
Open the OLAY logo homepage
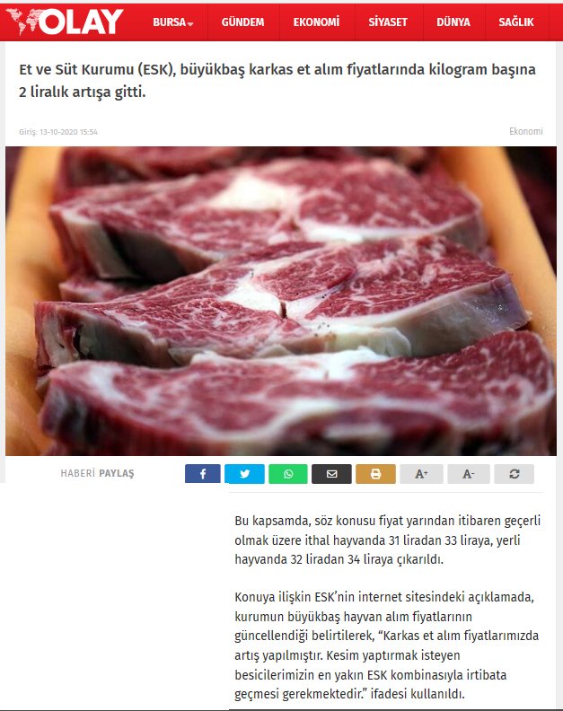[x=65, y=22]
